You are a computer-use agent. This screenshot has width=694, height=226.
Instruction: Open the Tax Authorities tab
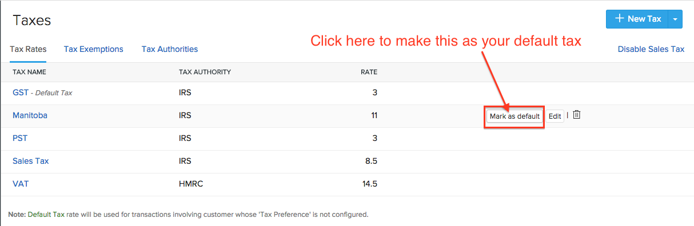170,49
